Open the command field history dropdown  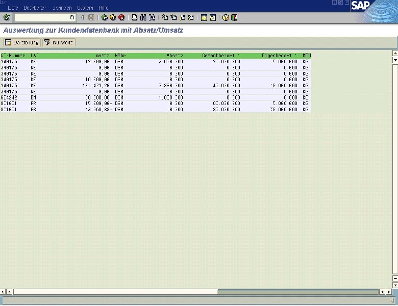(x=72, y=17)
